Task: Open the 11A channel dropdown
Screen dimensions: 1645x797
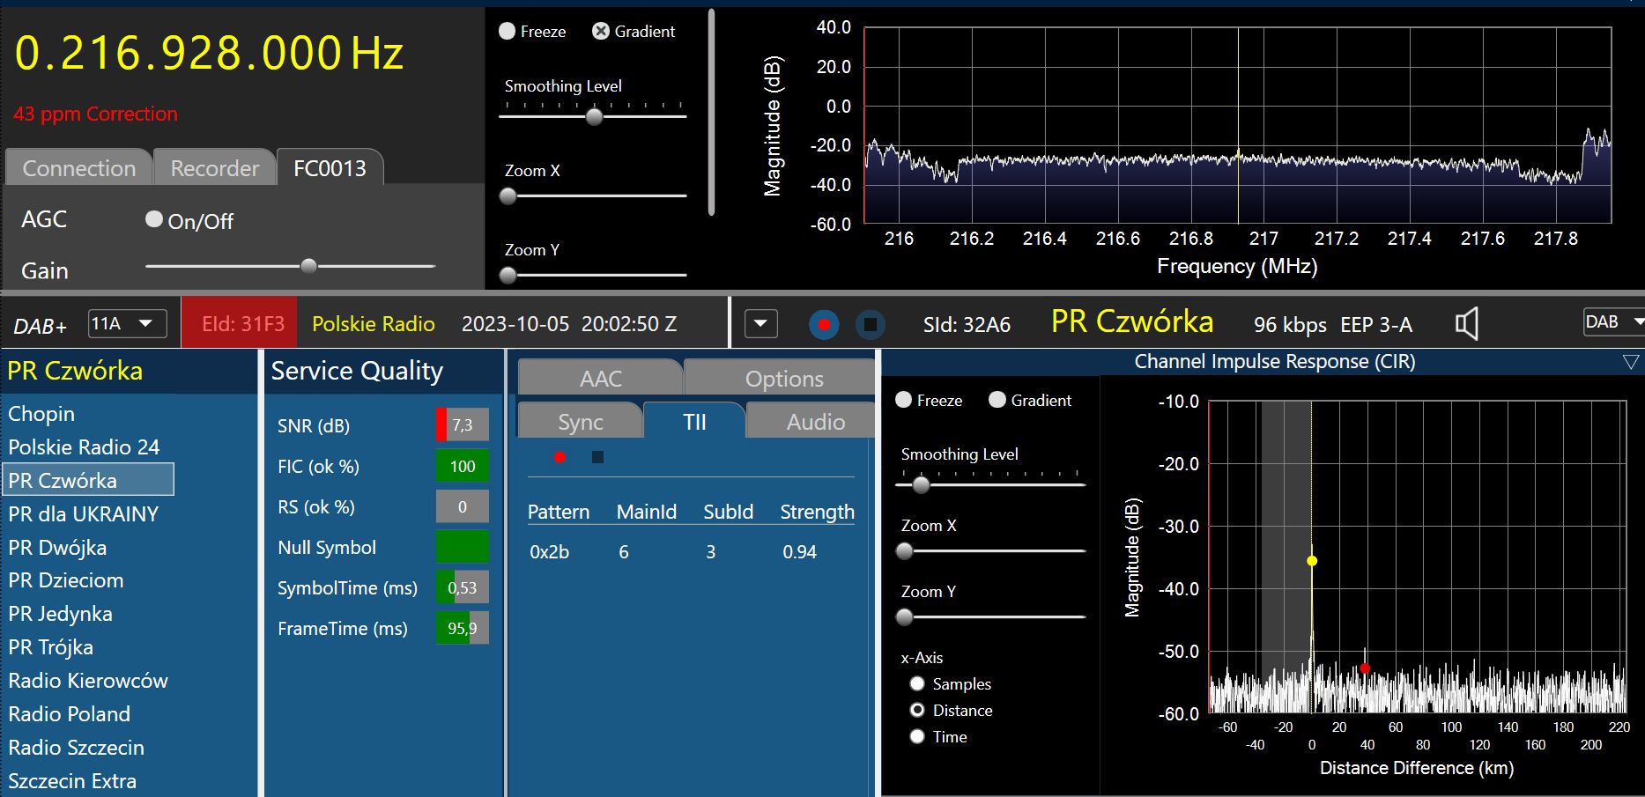Action: coord(127,324)
